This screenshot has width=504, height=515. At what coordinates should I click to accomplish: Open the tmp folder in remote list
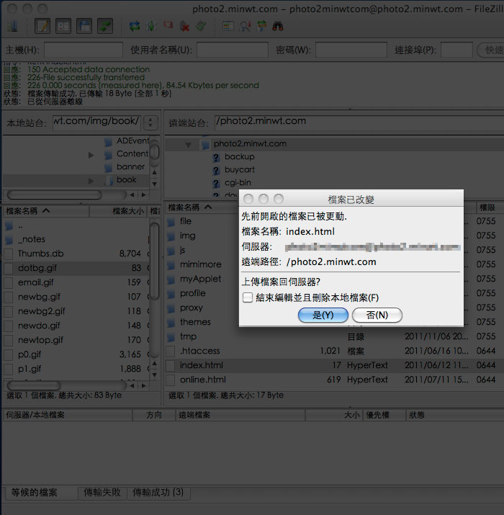(188, 337)
